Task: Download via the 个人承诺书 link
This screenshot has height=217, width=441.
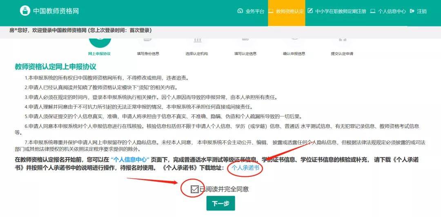Action: [x=245, y=168]
